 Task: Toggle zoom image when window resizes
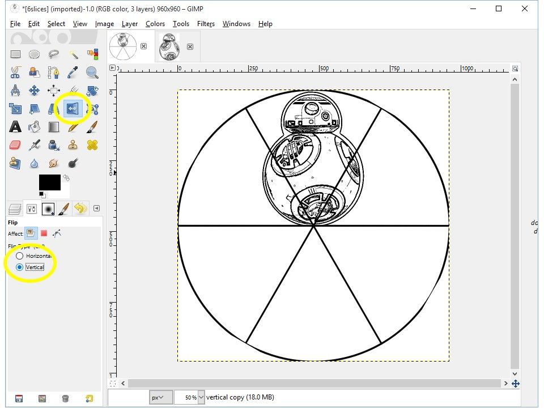click(x=515, y=69)
